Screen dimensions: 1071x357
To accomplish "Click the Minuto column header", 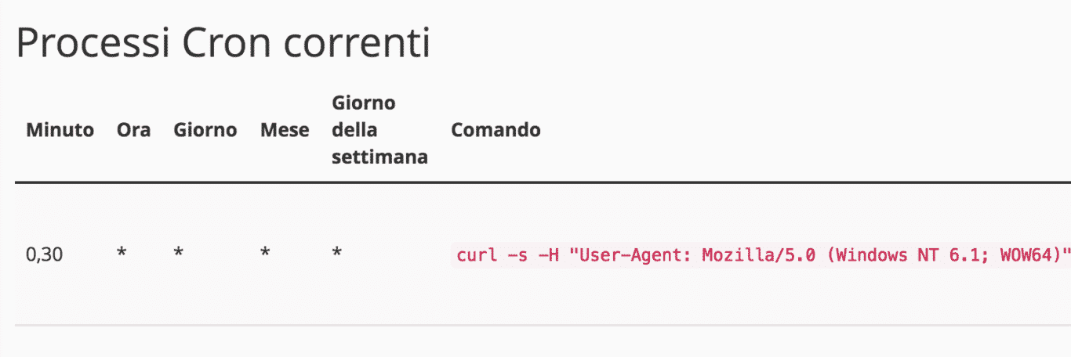I will tap(60, 130).
